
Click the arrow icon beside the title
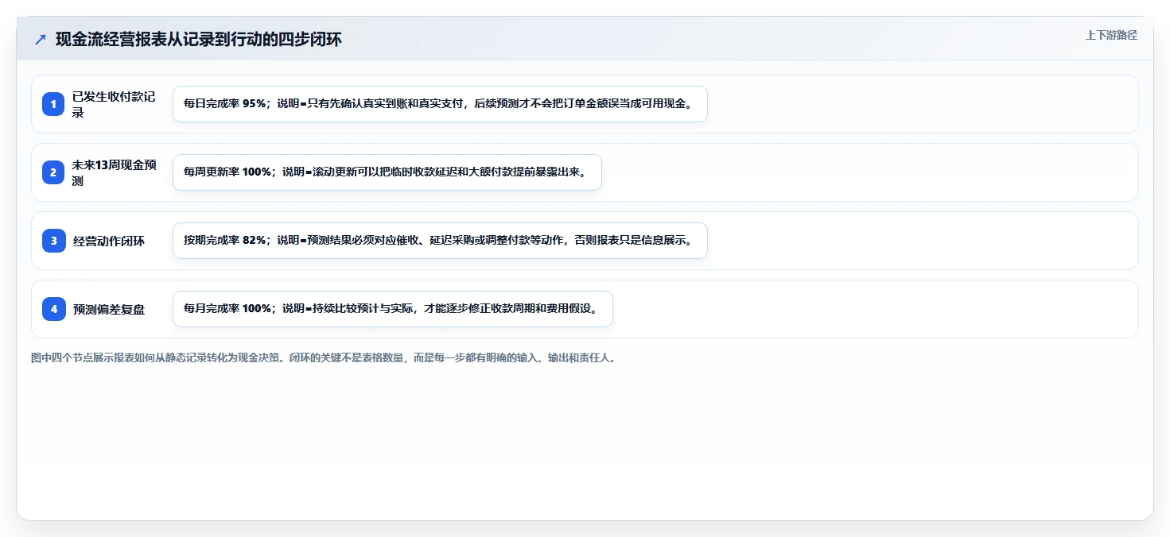[x=41, y=39]
